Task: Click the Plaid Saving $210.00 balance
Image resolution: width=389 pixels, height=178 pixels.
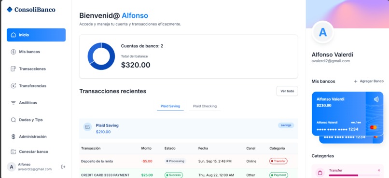Action: pos(103,132)
